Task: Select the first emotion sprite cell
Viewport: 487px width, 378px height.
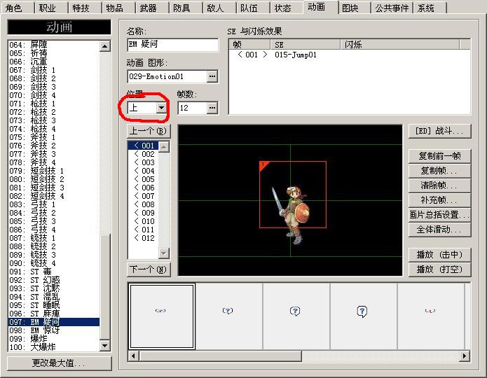Action: pos(161,316)
